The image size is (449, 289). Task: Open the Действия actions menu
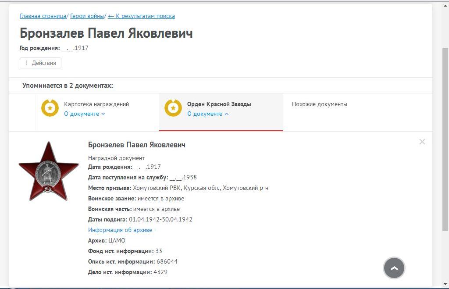coord(40,63)
